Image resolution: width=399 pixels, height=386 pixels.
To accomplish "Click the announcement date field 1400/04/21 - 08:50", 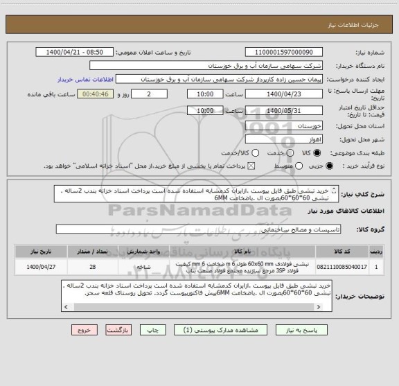I will pyautogui.click(x=74, y=52).
